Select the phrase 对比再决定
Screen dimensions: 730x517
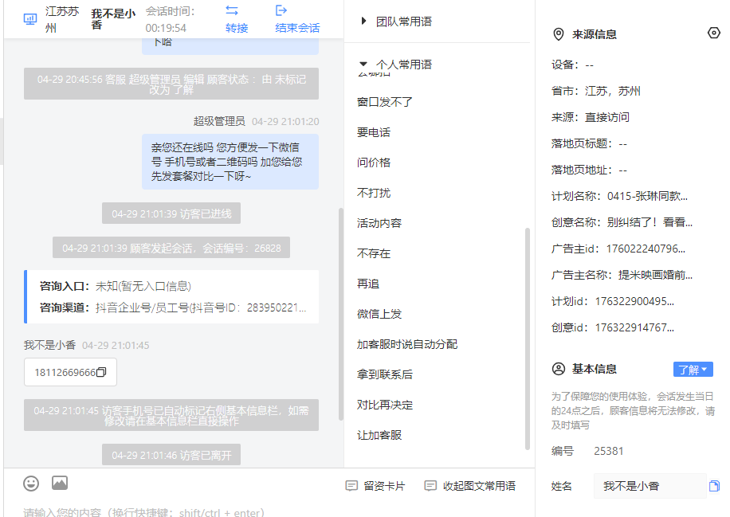[x=385, y=405]
